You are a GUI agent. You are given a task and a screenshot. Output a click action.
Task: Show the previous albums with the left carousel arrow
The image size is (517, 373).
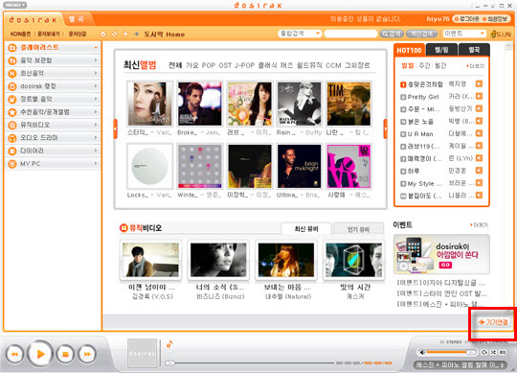(115, 128)
